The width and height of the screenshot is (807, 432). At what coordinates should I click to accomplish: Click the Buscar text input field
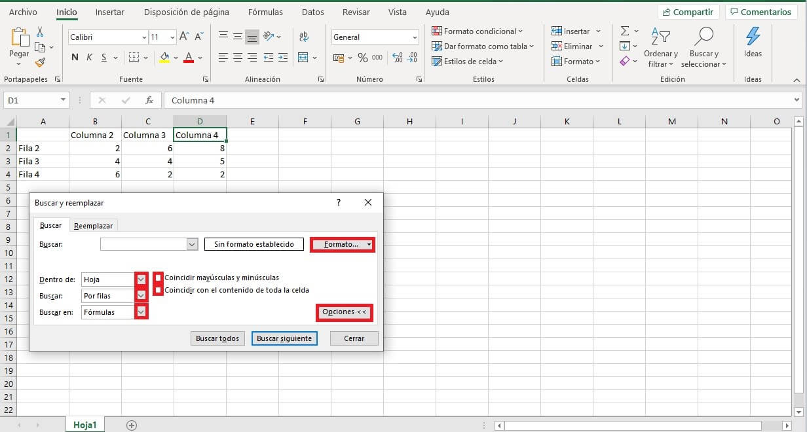tap(143, 244)
